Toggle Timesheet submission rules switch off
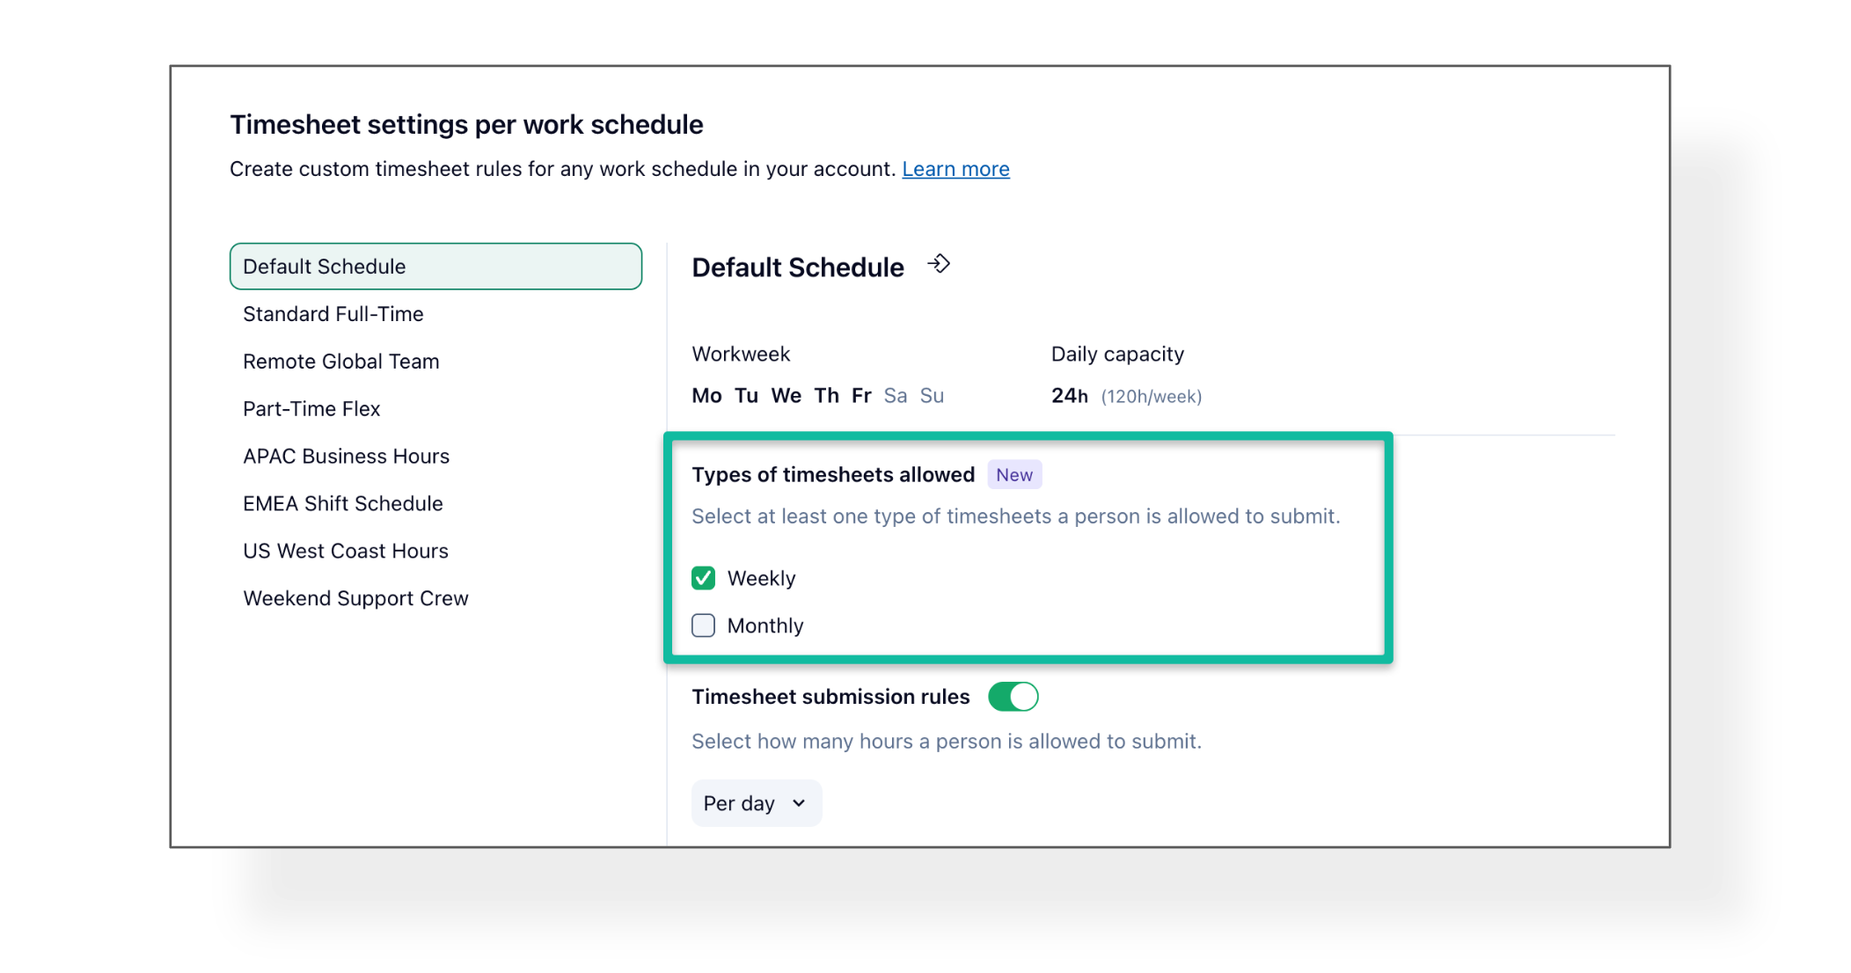 (x=1013, y=697)
